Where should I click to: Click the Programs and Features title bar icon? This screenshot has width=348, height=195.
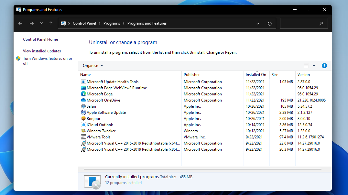[19, 10]
